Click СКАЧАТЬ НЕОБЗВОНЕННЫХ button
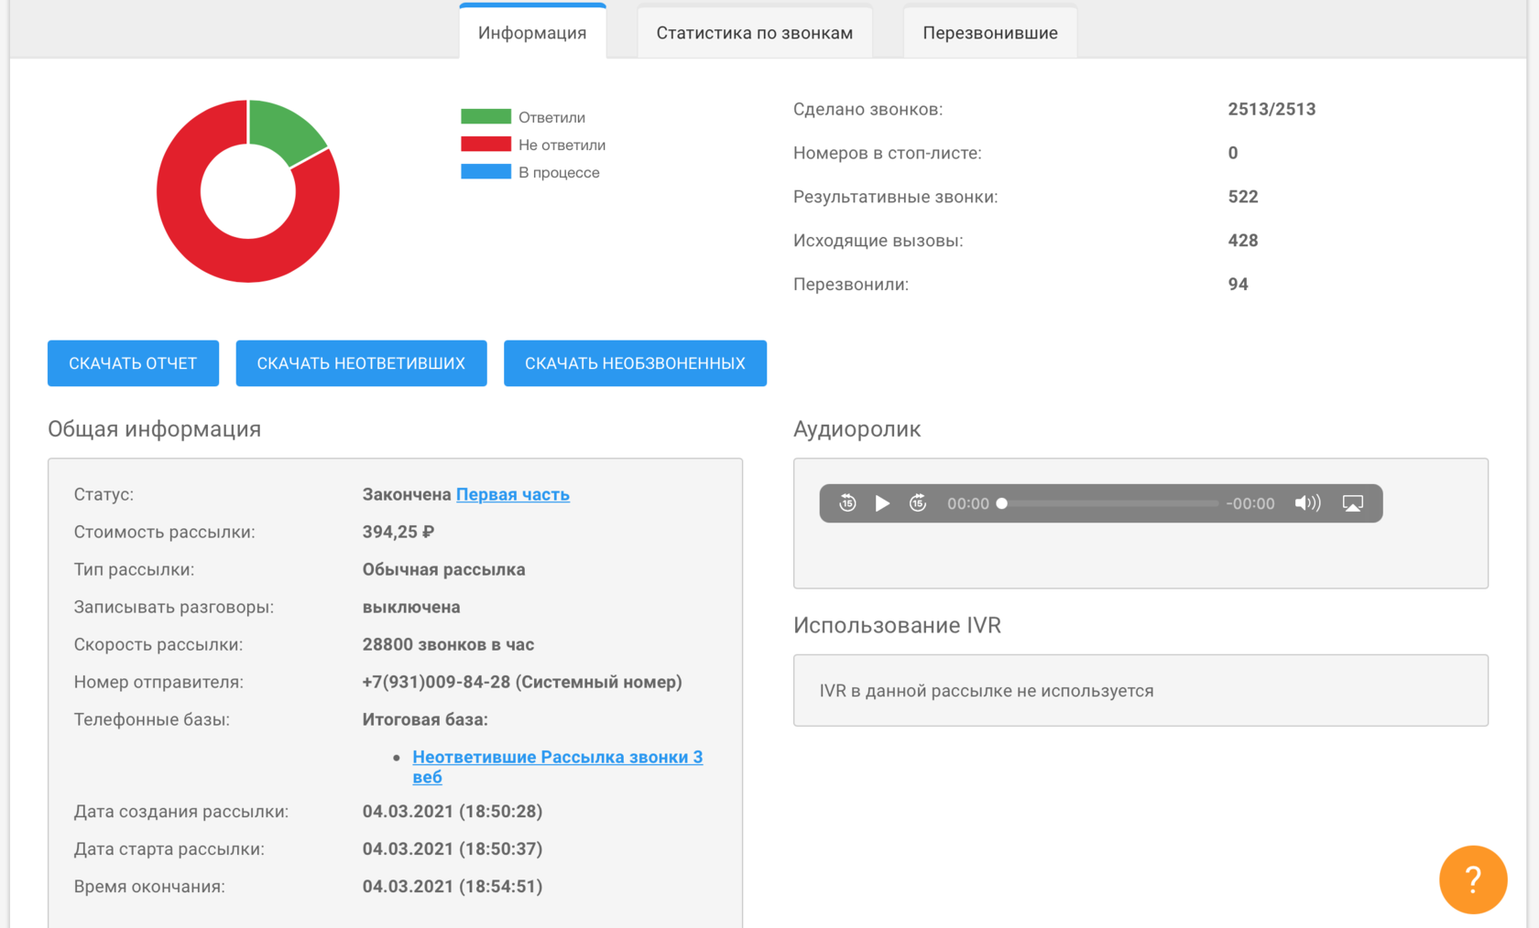The height and width of the screenshot is (928, 1539). (x=635, y=363)
